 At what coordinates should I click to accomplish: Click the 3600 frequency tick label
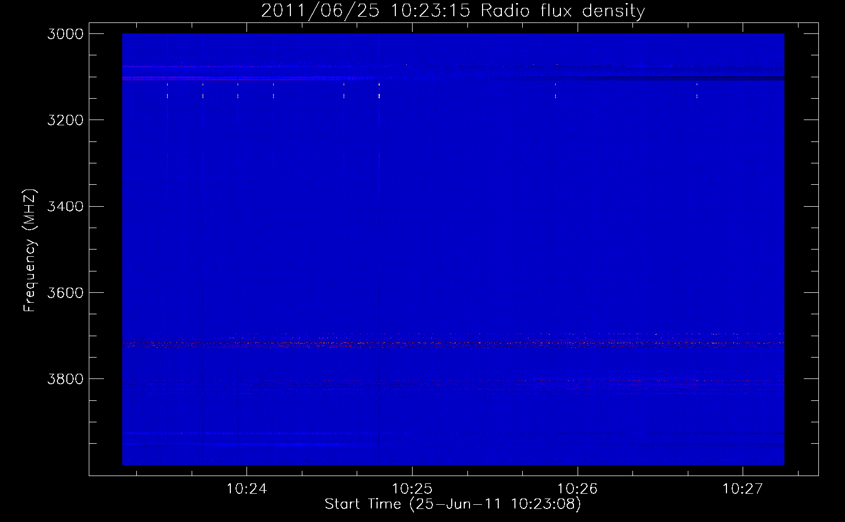(65, 293)
